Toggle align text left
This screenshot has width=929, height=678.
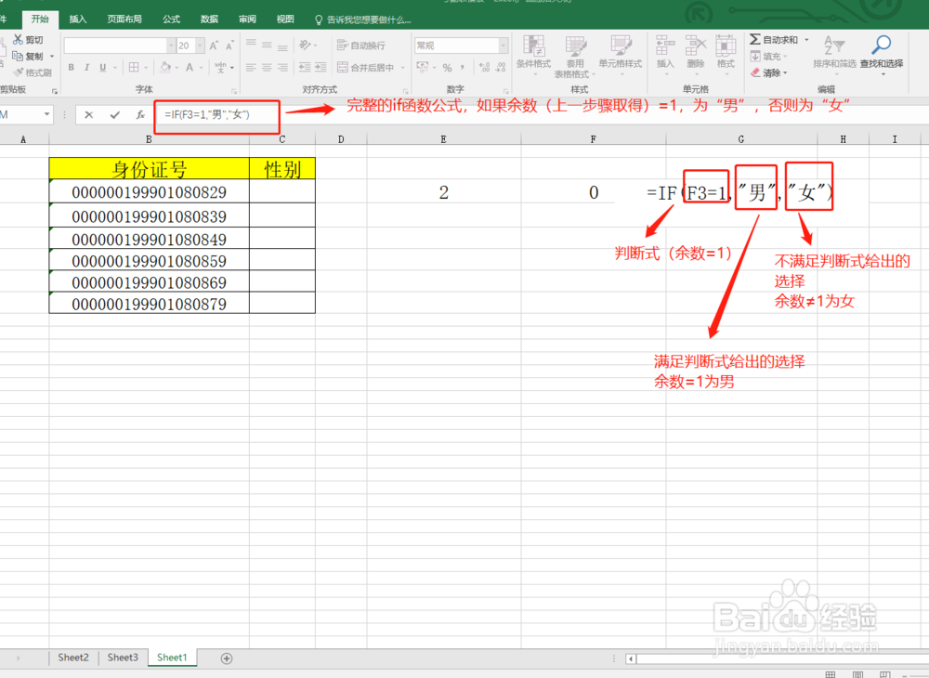point(251,68)
